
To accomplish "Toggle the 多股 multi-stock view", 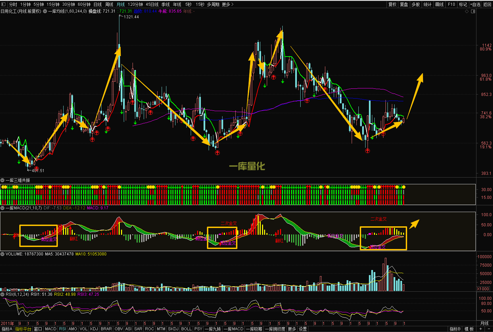I will click(416, 4).
